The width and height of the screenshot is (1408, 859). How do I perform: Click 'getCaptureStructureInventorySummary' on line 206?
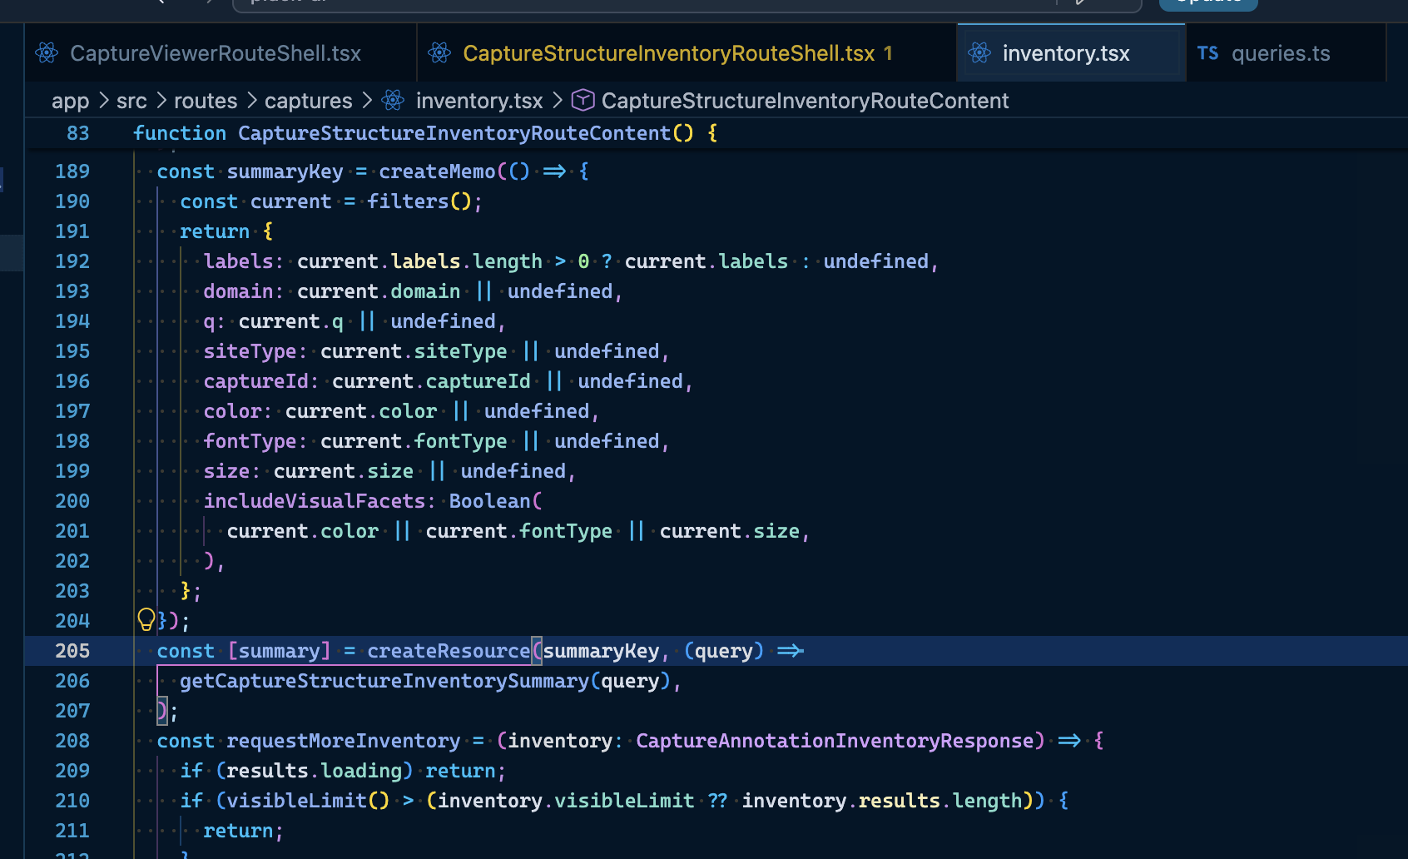tap(384, 681)
